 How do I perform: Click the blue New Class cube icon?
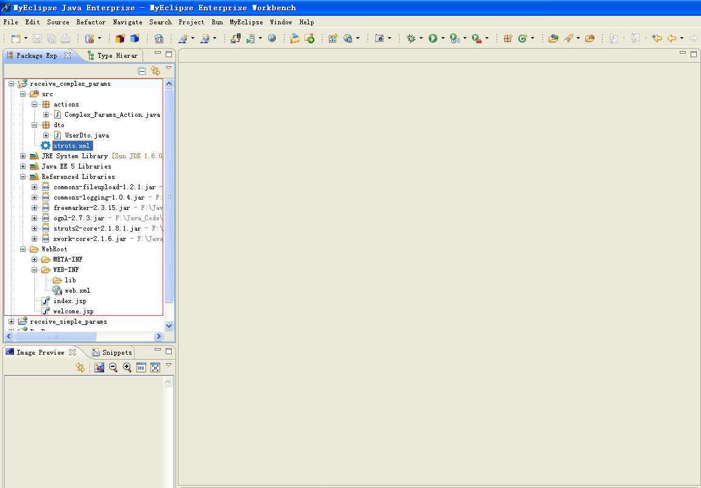coord(135,38)
